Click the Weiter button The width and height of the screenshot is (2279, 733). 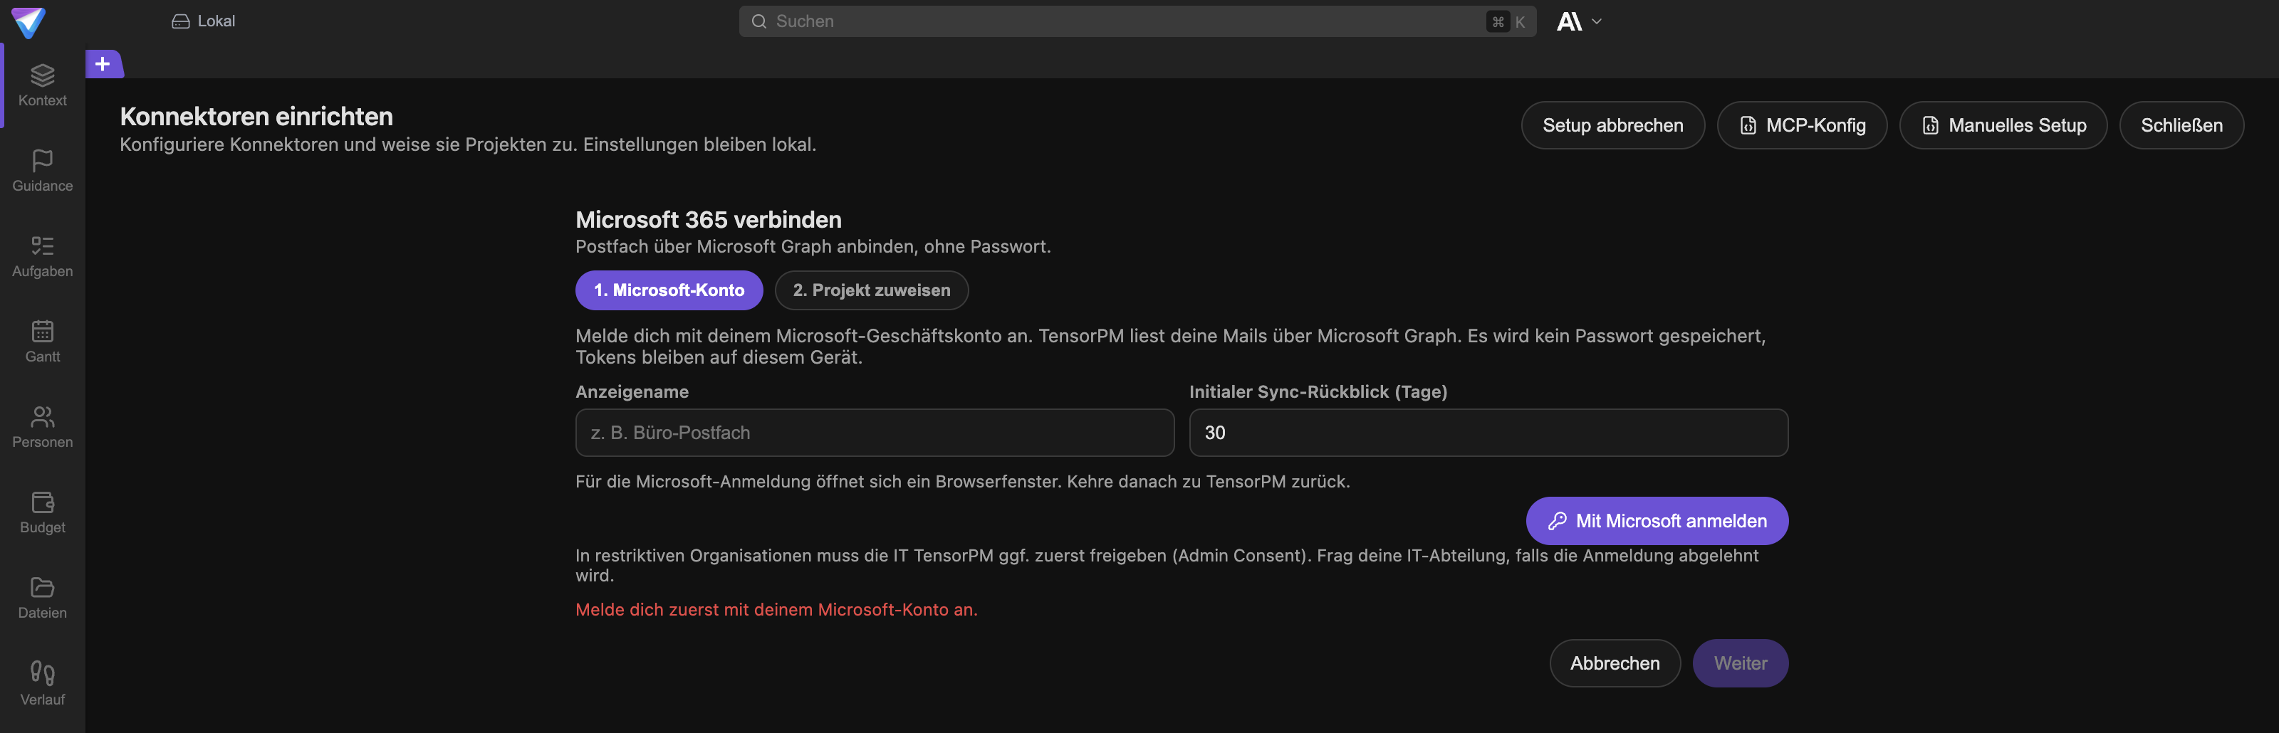1739,663
